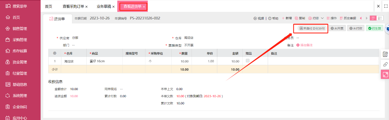Open the 操作 actions menu
The width and height of the screenshot is (389, 120).
pyautogui.click(x=332, y=18)
